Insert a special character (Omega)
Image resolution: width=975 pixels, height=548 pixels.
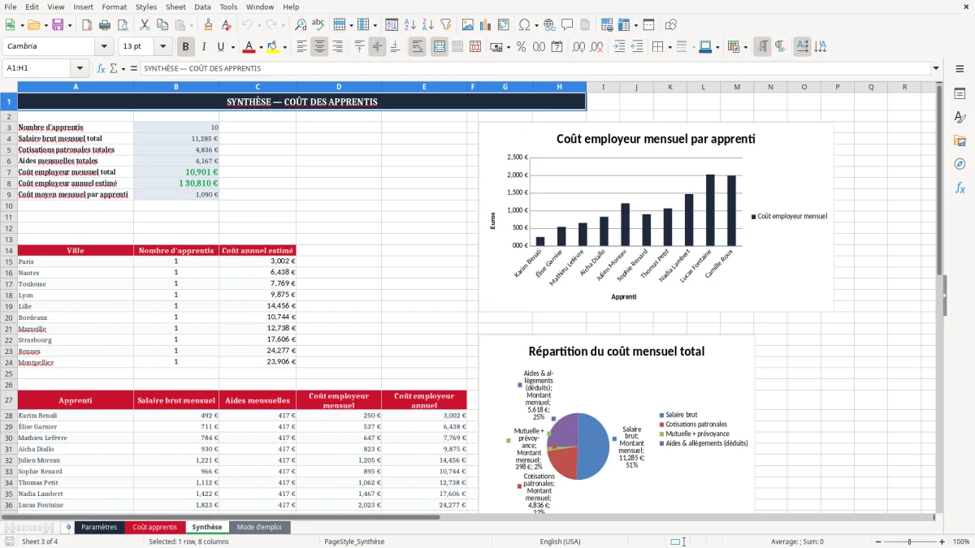pos(524,25)
